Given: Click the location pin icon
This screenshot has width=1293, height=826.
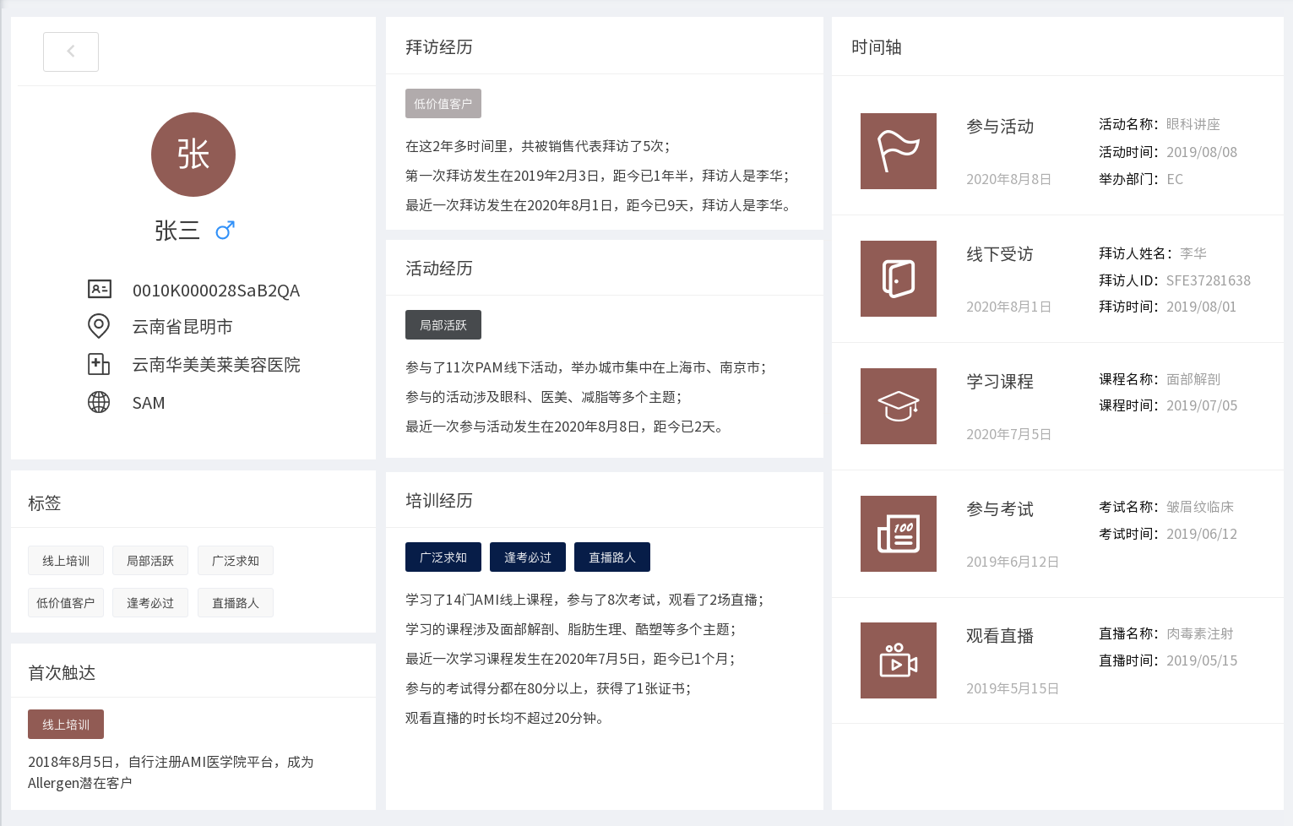Looking at the screenshot, I should [99, 326].
